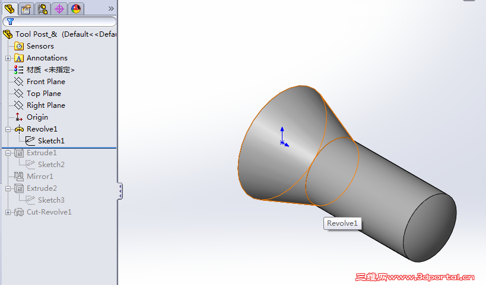Open the DimXpertManager tab
Image resolution: width=486 pixels, height=285 pixels.
59,9
